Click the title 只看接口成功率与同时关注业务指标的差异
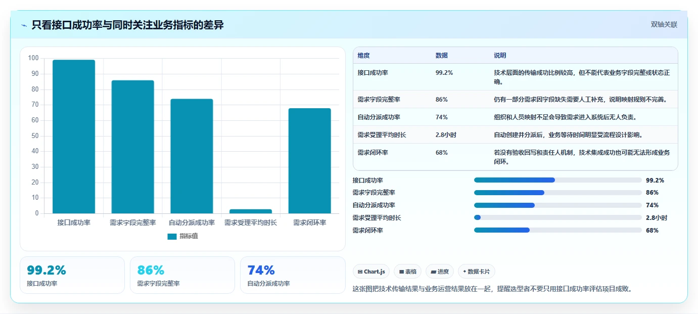 pos(127,25)
